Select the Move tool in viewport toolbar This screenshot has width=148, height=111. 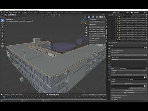point(2,27)
